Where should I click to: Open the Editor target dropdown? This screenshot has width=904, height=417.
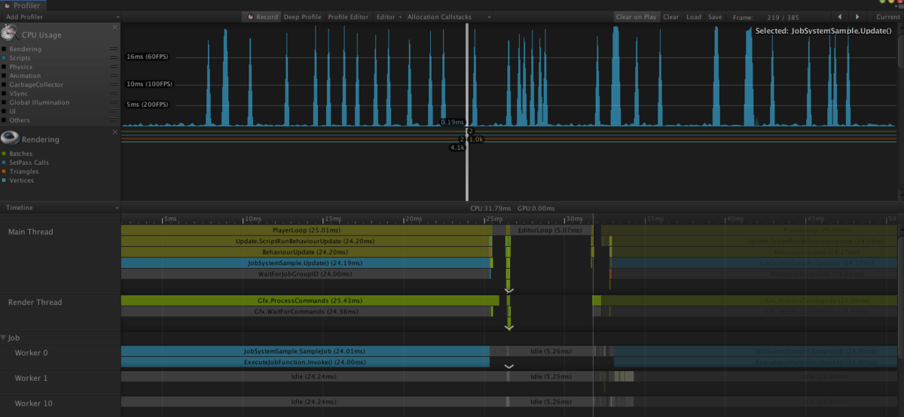(389, 17)
